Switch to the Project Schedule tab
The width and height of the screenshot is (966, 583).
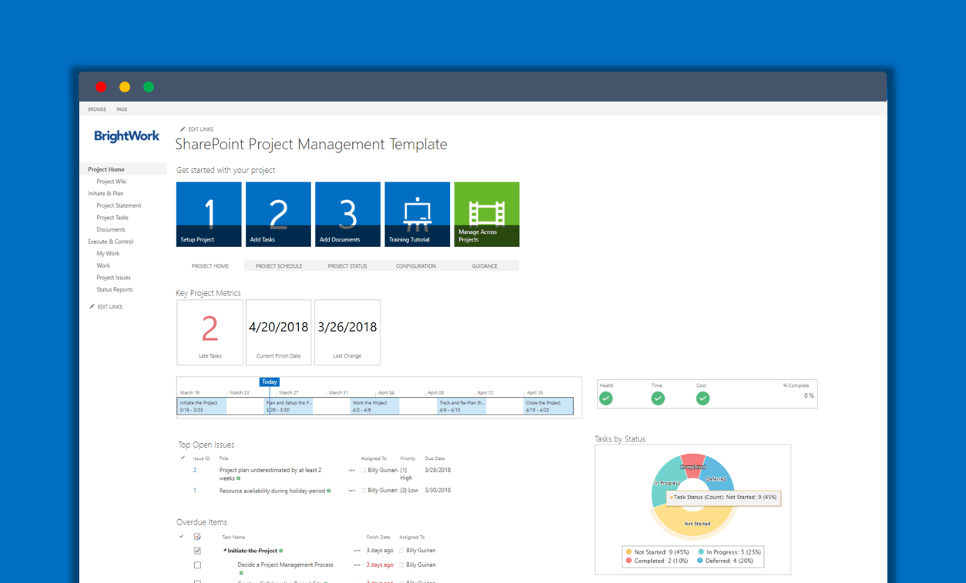[x=277, y=265]
